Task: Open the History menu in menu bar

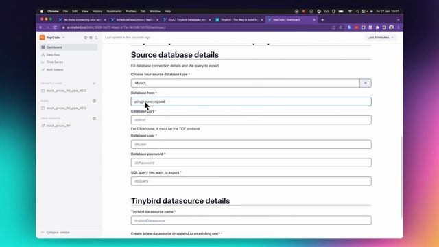Action: pos(97,11)
